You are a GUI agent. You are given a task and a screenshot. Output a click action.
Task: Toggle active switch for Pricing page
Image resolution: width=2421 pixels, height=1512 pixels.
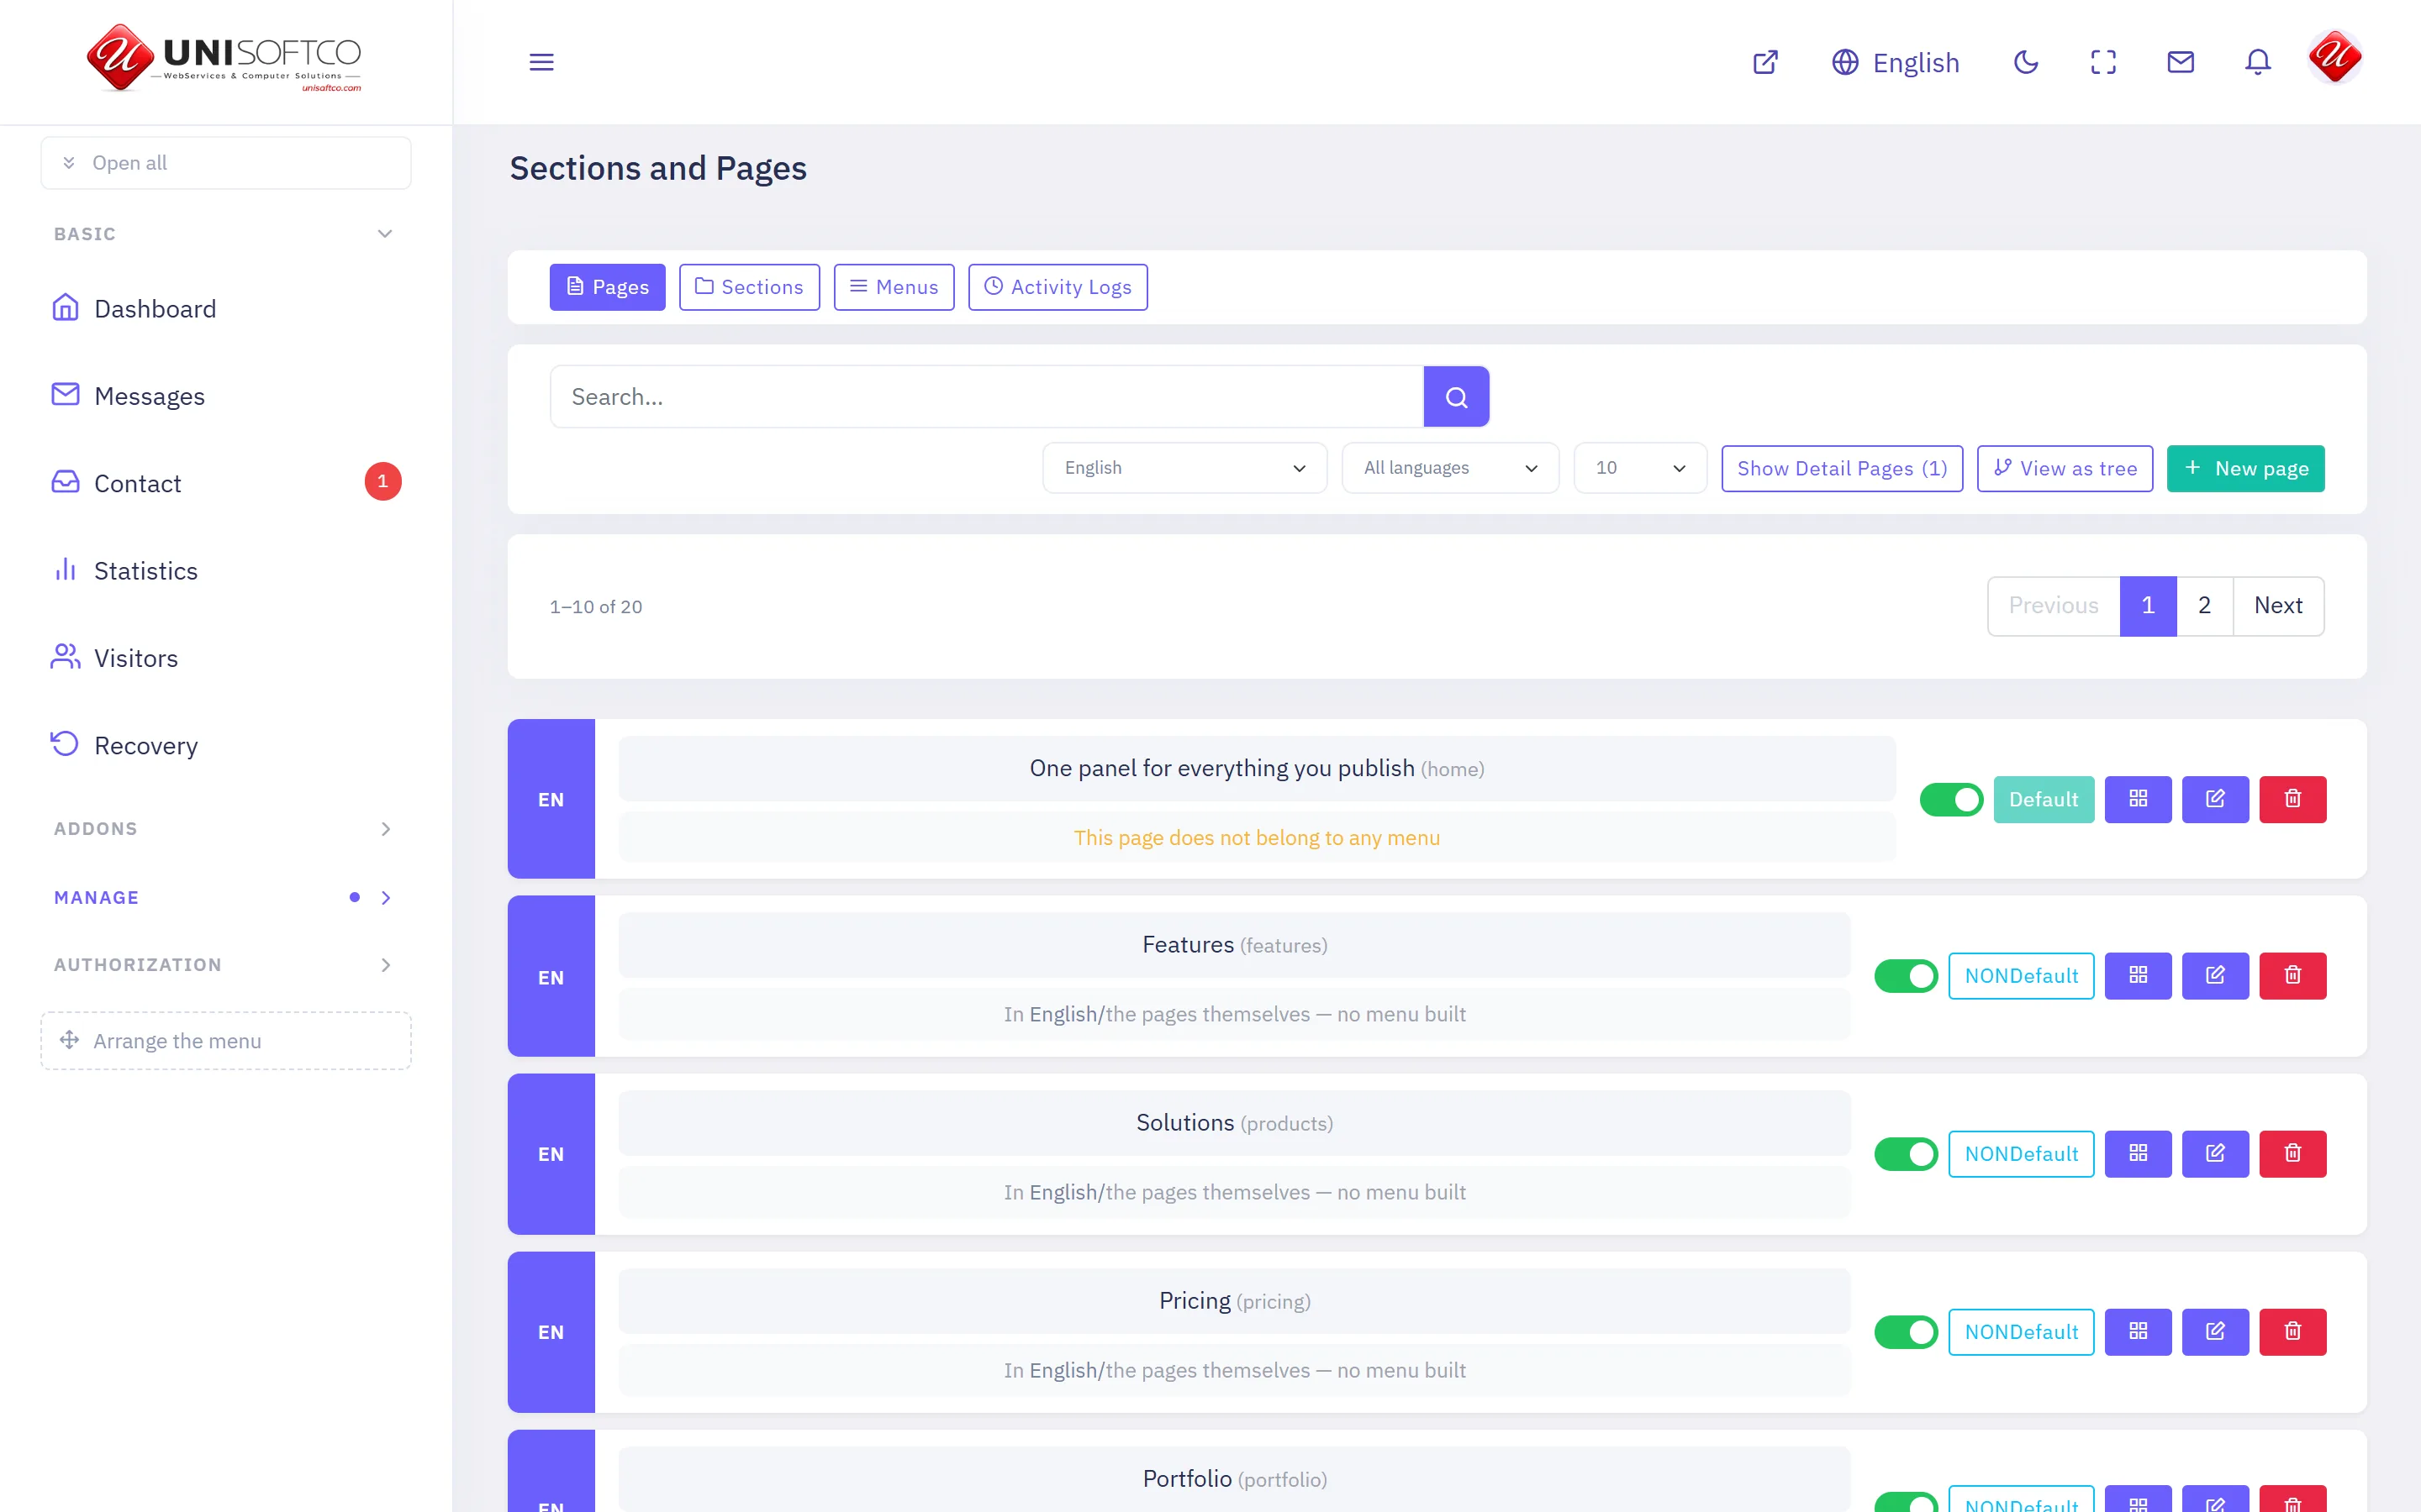[1906, 1332]
